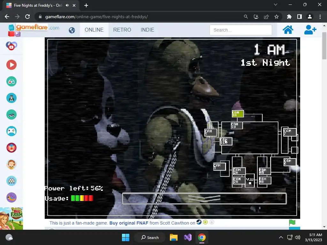The height and width of the screenshot is (245, 327).
Task: Open social media links icon in sidebar
Action: [11, 46]
